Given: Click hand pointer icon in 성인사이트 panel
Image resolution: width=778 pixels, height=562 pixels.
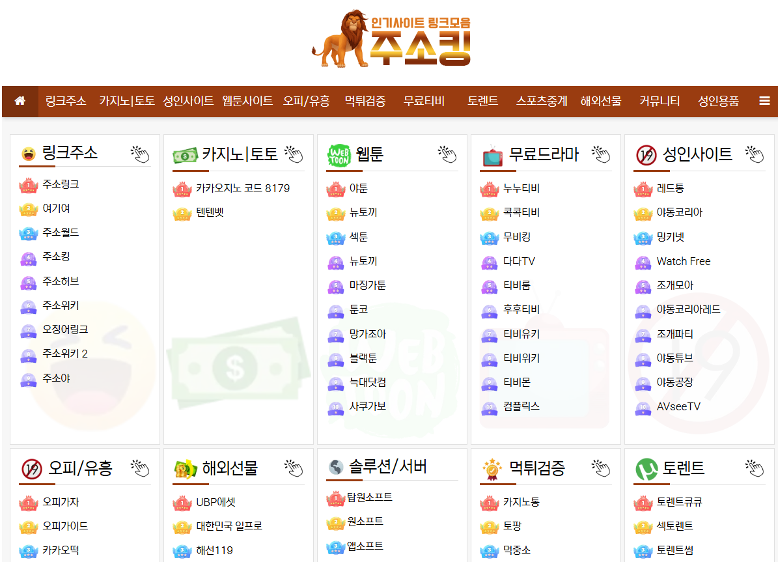Looking at the screenshot, I should pyautogui.click(x=755, y=154).
